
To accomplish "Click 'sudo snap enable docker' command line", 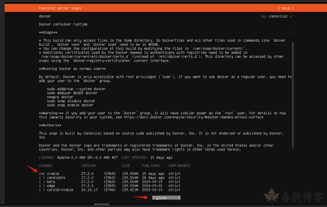I will point(70,105).
